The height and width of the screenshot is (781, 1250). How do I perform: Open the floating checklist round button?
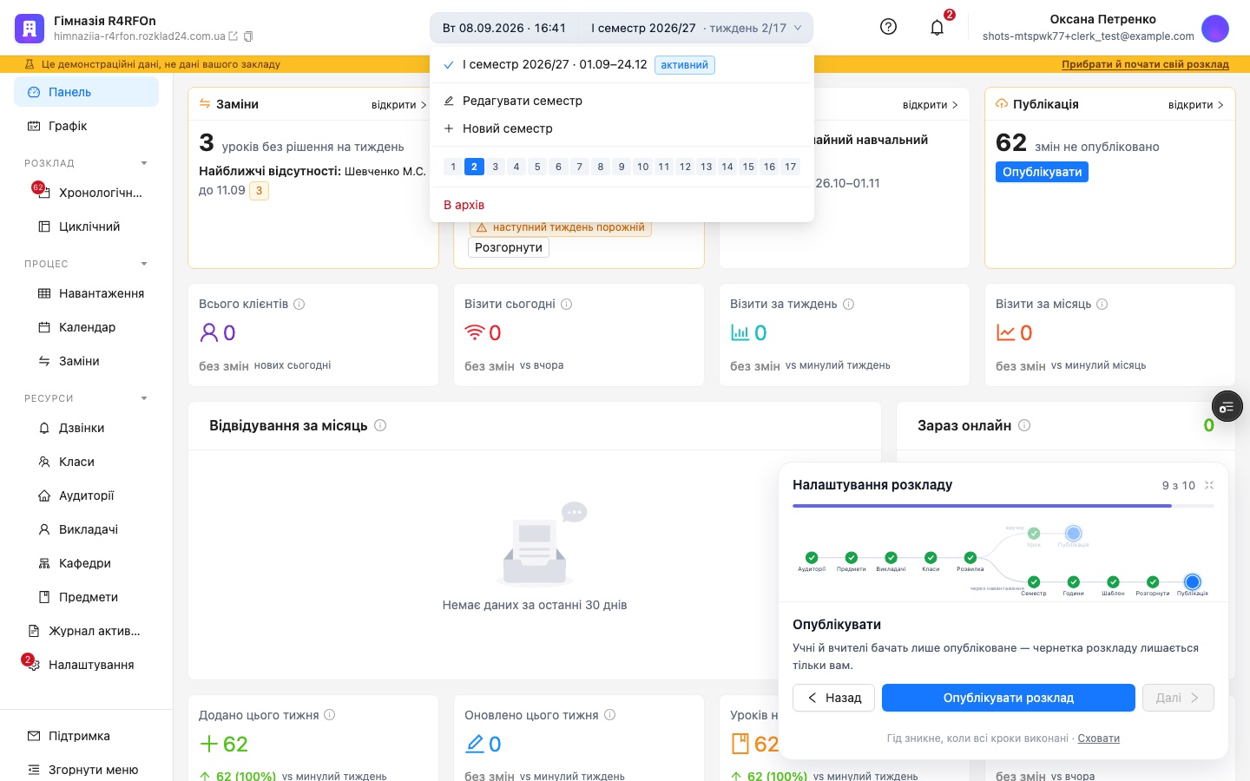(1227, 406)
